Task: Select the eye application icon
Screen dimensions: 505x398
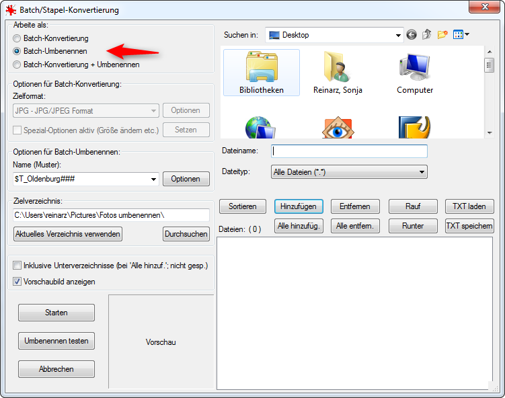Action: tap(338, 128)
